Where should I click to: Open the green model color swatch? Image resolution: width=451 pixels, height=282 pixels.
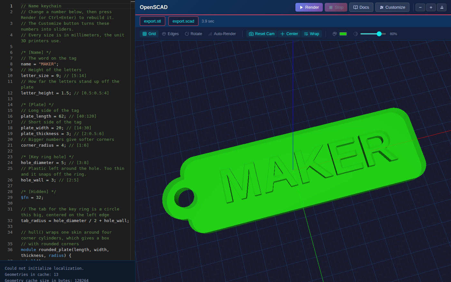pos(343,34)
